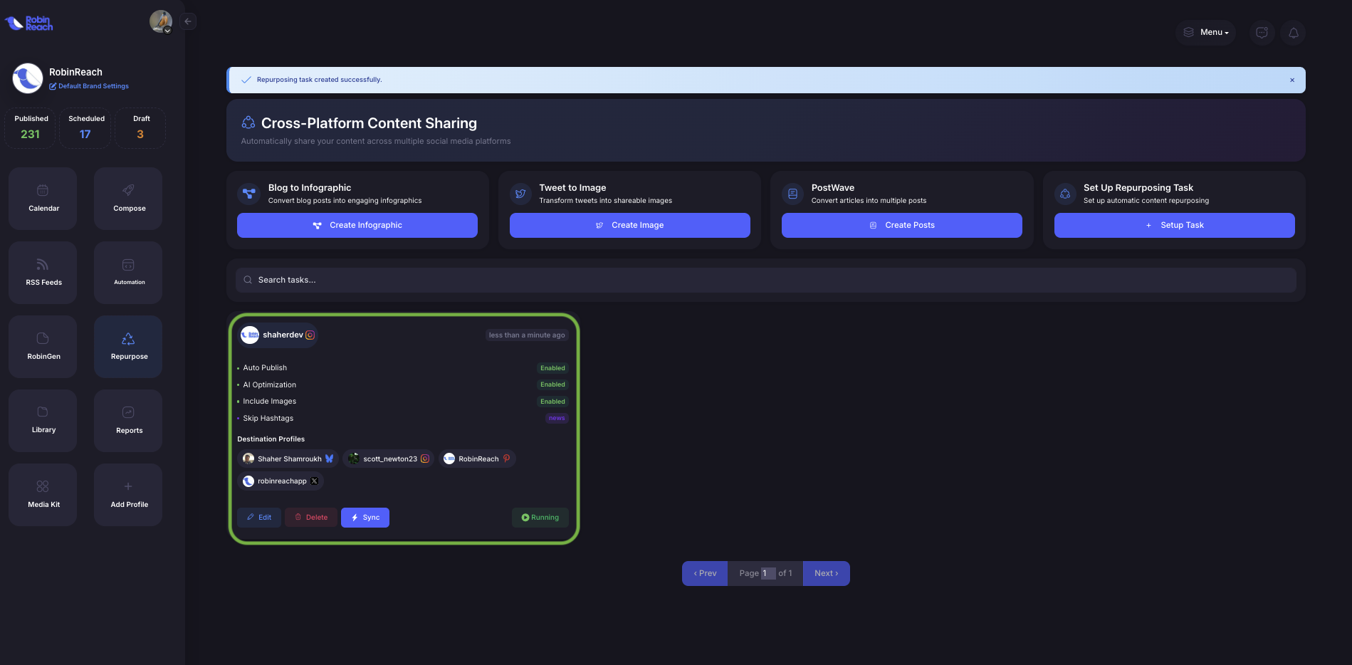Click the RobinReach logo

point(29,23)
